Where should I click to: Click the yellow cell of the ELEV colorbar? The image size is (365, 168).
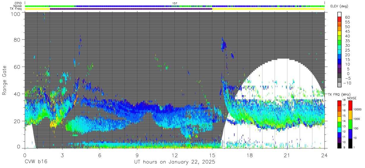click(x=340, y=33)
